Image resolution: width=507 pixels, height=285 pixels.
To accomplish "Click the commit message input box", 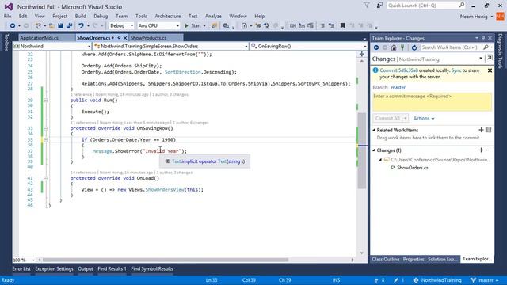I will (432, 102).
